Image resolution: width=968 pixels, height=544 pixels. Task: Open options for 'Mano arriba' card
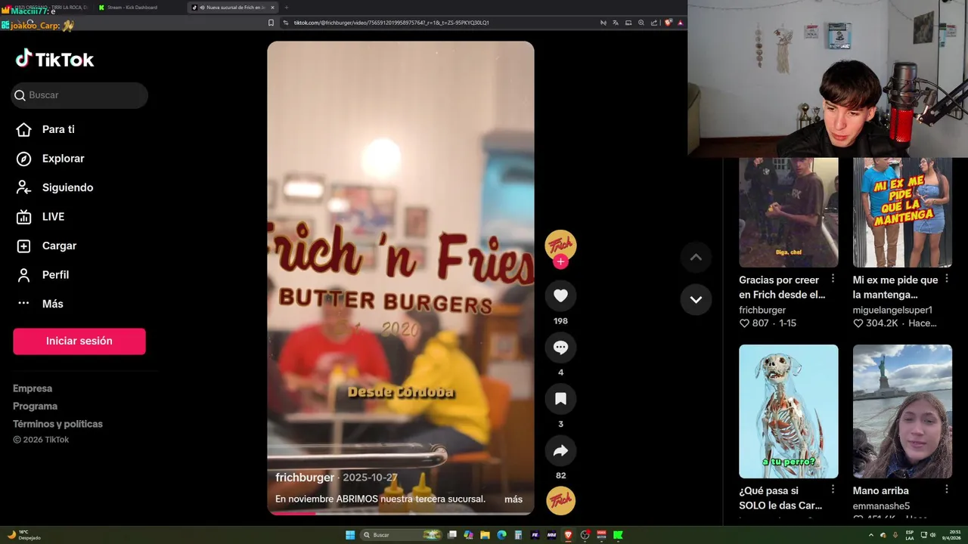click(x=946, y=490)
